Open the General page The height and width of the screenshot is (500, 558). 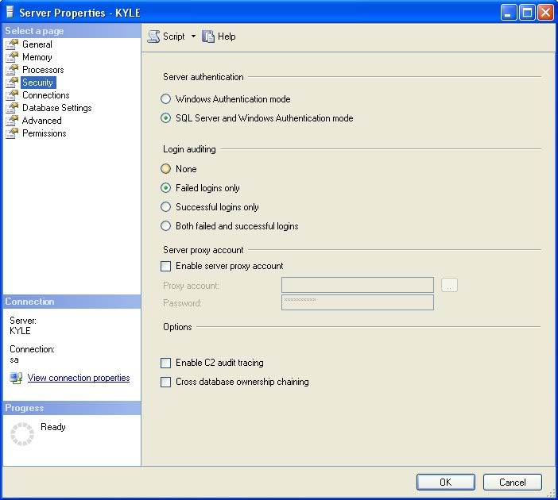tap(37, 44)
